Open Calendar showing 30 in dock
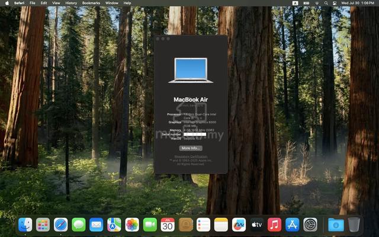 point(168,225)
